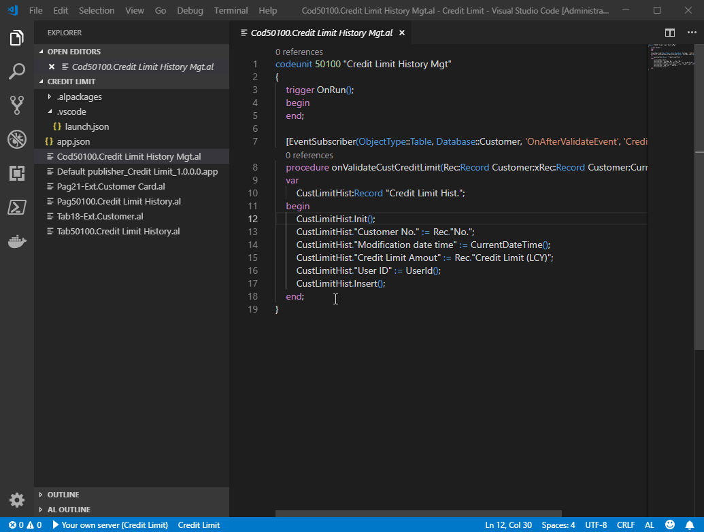Open the Search view in activity bar
Screen dimensions: 704x532
click(x=17, y=71)
